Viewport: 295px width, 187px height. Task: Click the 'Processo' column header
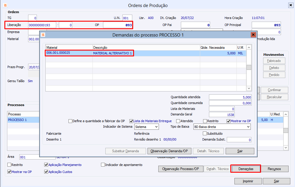point(23,114)
